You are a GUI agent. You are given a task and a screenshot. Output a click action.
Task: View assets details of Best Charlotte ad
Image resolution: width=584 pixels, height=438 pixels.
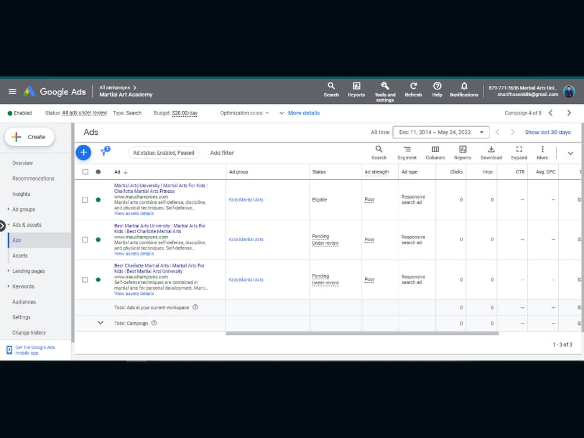pyautogui.click(x=134, y=294)
